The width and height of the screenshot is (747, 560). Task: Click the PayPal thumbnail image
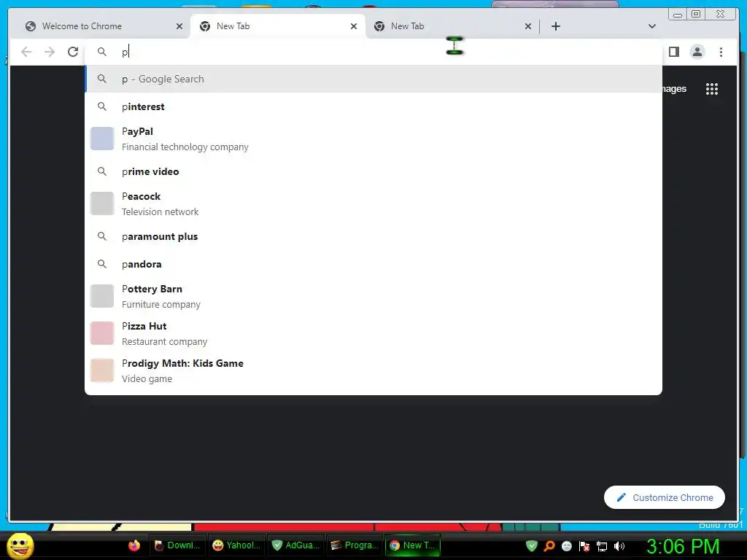(102, 139)
